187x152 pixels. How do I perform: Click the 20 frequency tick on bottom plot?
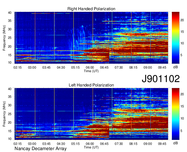pos(10,123)
